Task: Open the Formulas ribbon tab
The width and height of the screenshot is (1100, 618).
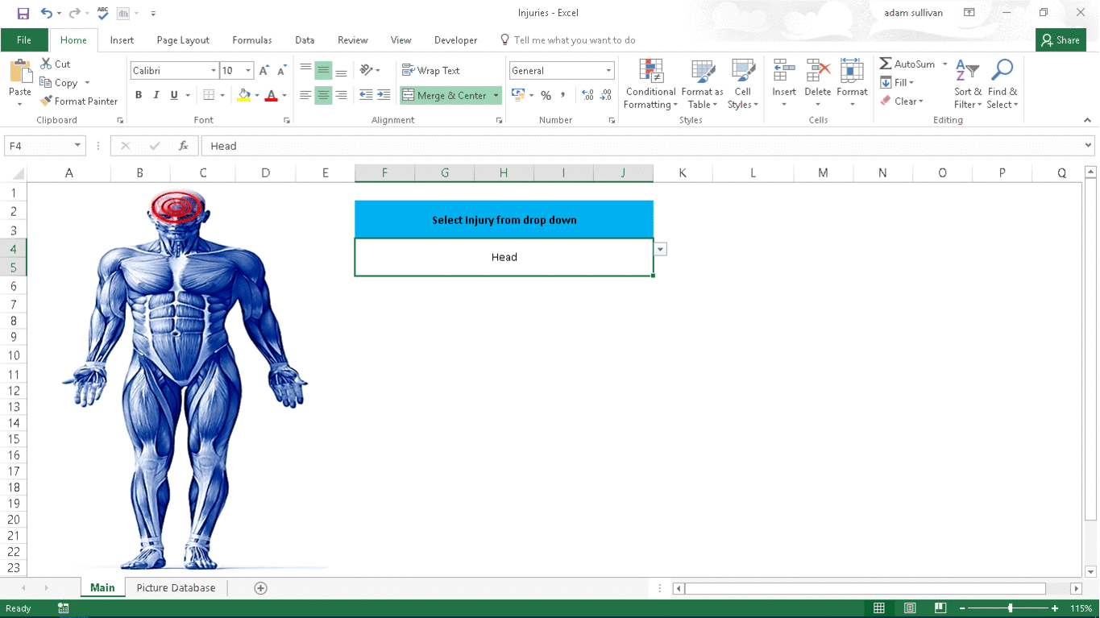Action: pos(251,40)
